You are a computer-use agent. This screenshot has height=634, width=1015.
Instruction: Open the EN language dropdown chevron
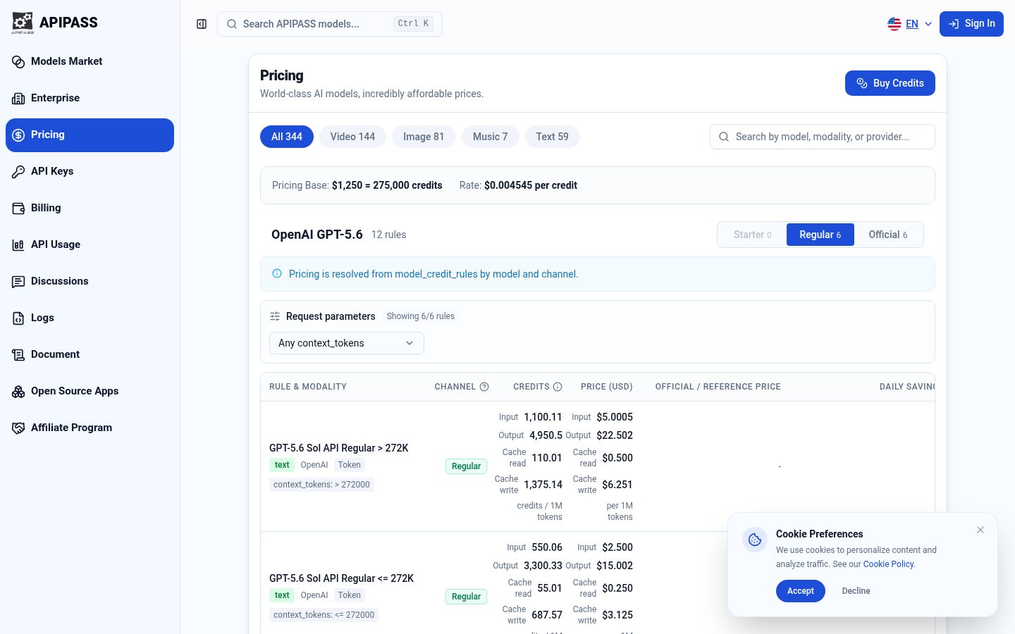tap(928, 24)
